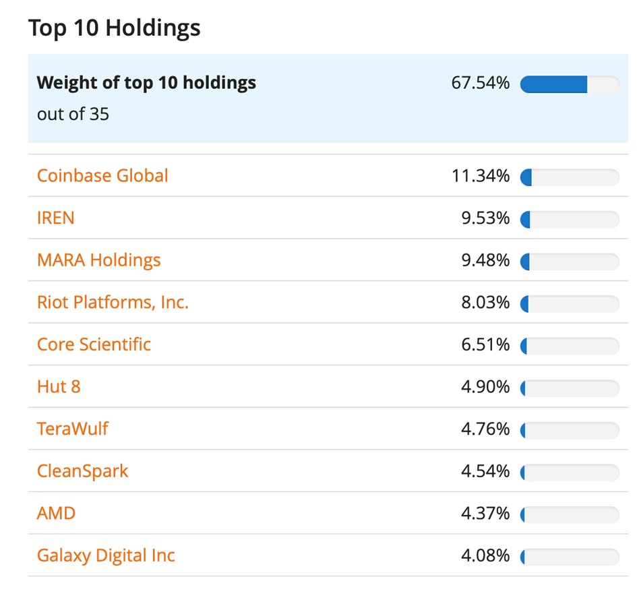
Task: Open the Core Scientific link
Action: coord(94,344)
